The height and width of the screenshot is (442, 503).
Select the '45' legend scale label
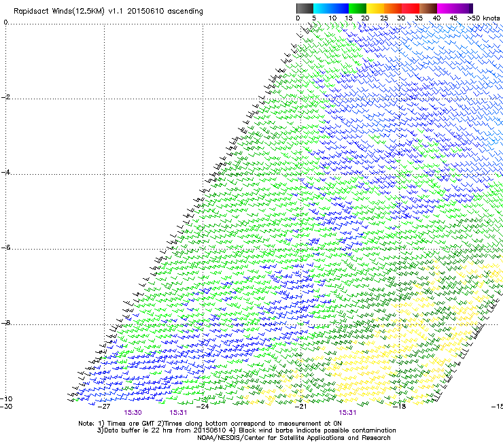453,18
